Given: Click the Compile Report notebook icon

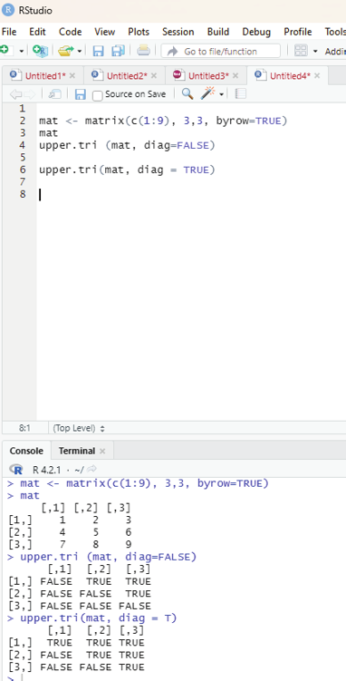Looking at the screenshot, I should (240, 93).
